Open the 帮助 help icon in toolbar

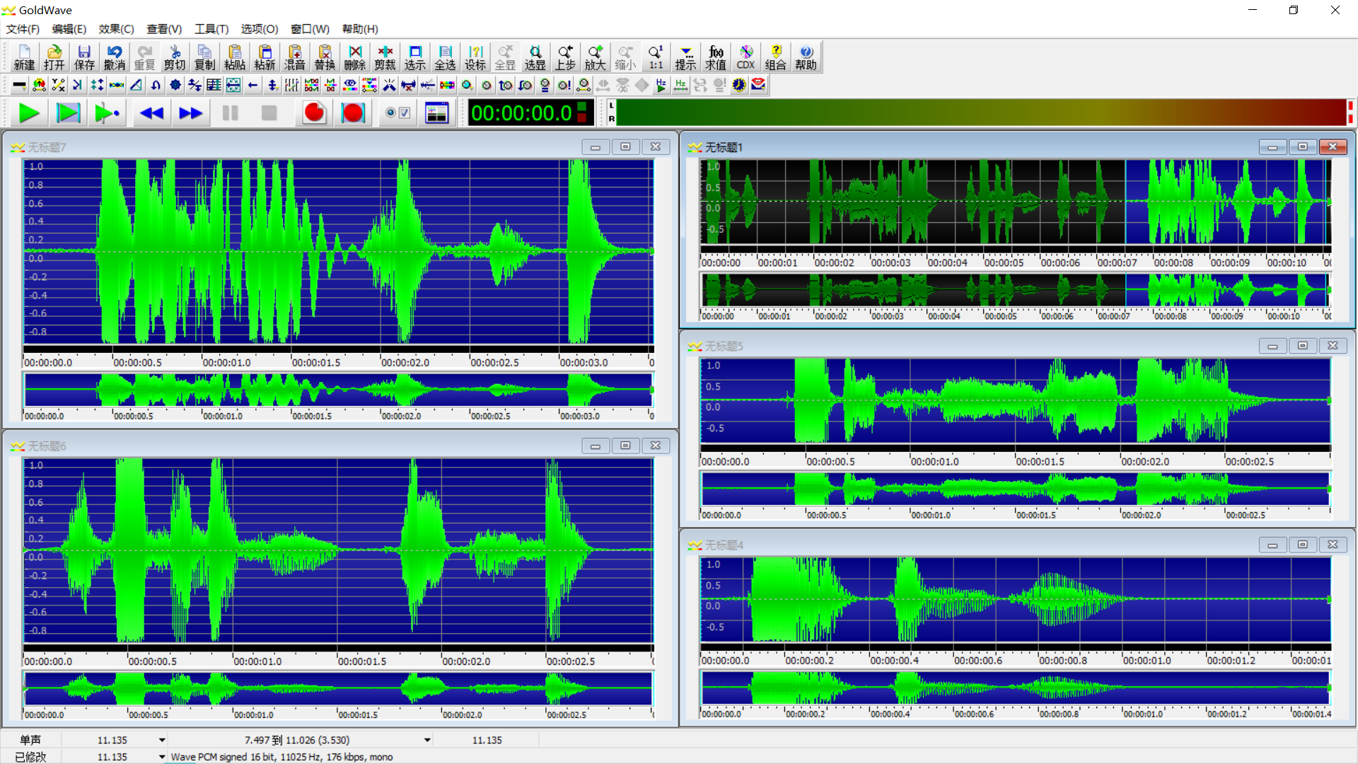pos(806,57)
